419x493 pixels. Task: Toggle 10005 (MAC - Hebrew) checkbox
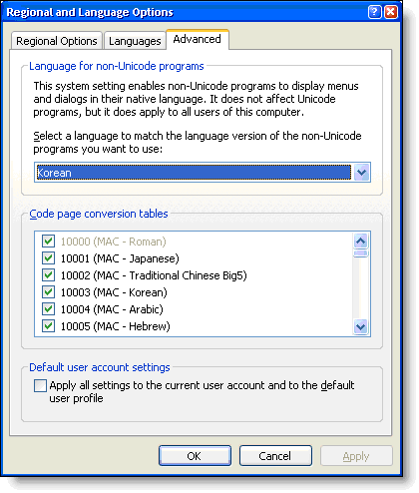point(49,325)
